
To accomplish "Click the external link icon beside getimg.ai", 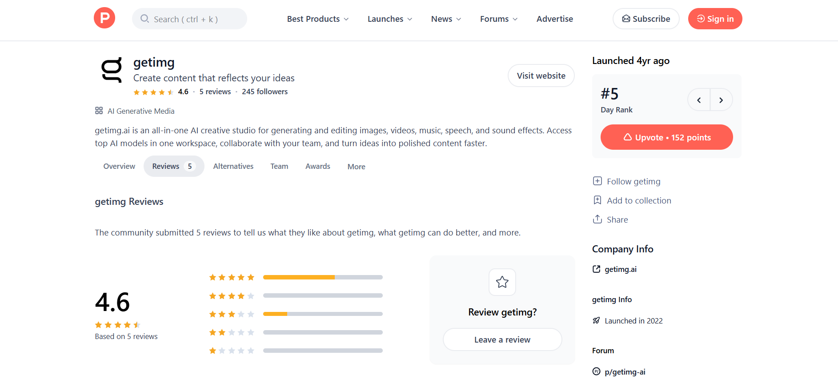I will pos(597,269).
